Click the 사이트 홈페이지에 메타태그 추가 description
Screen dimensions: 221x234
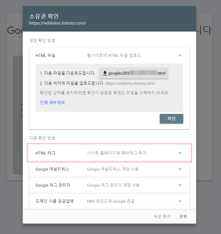(116, 153)
